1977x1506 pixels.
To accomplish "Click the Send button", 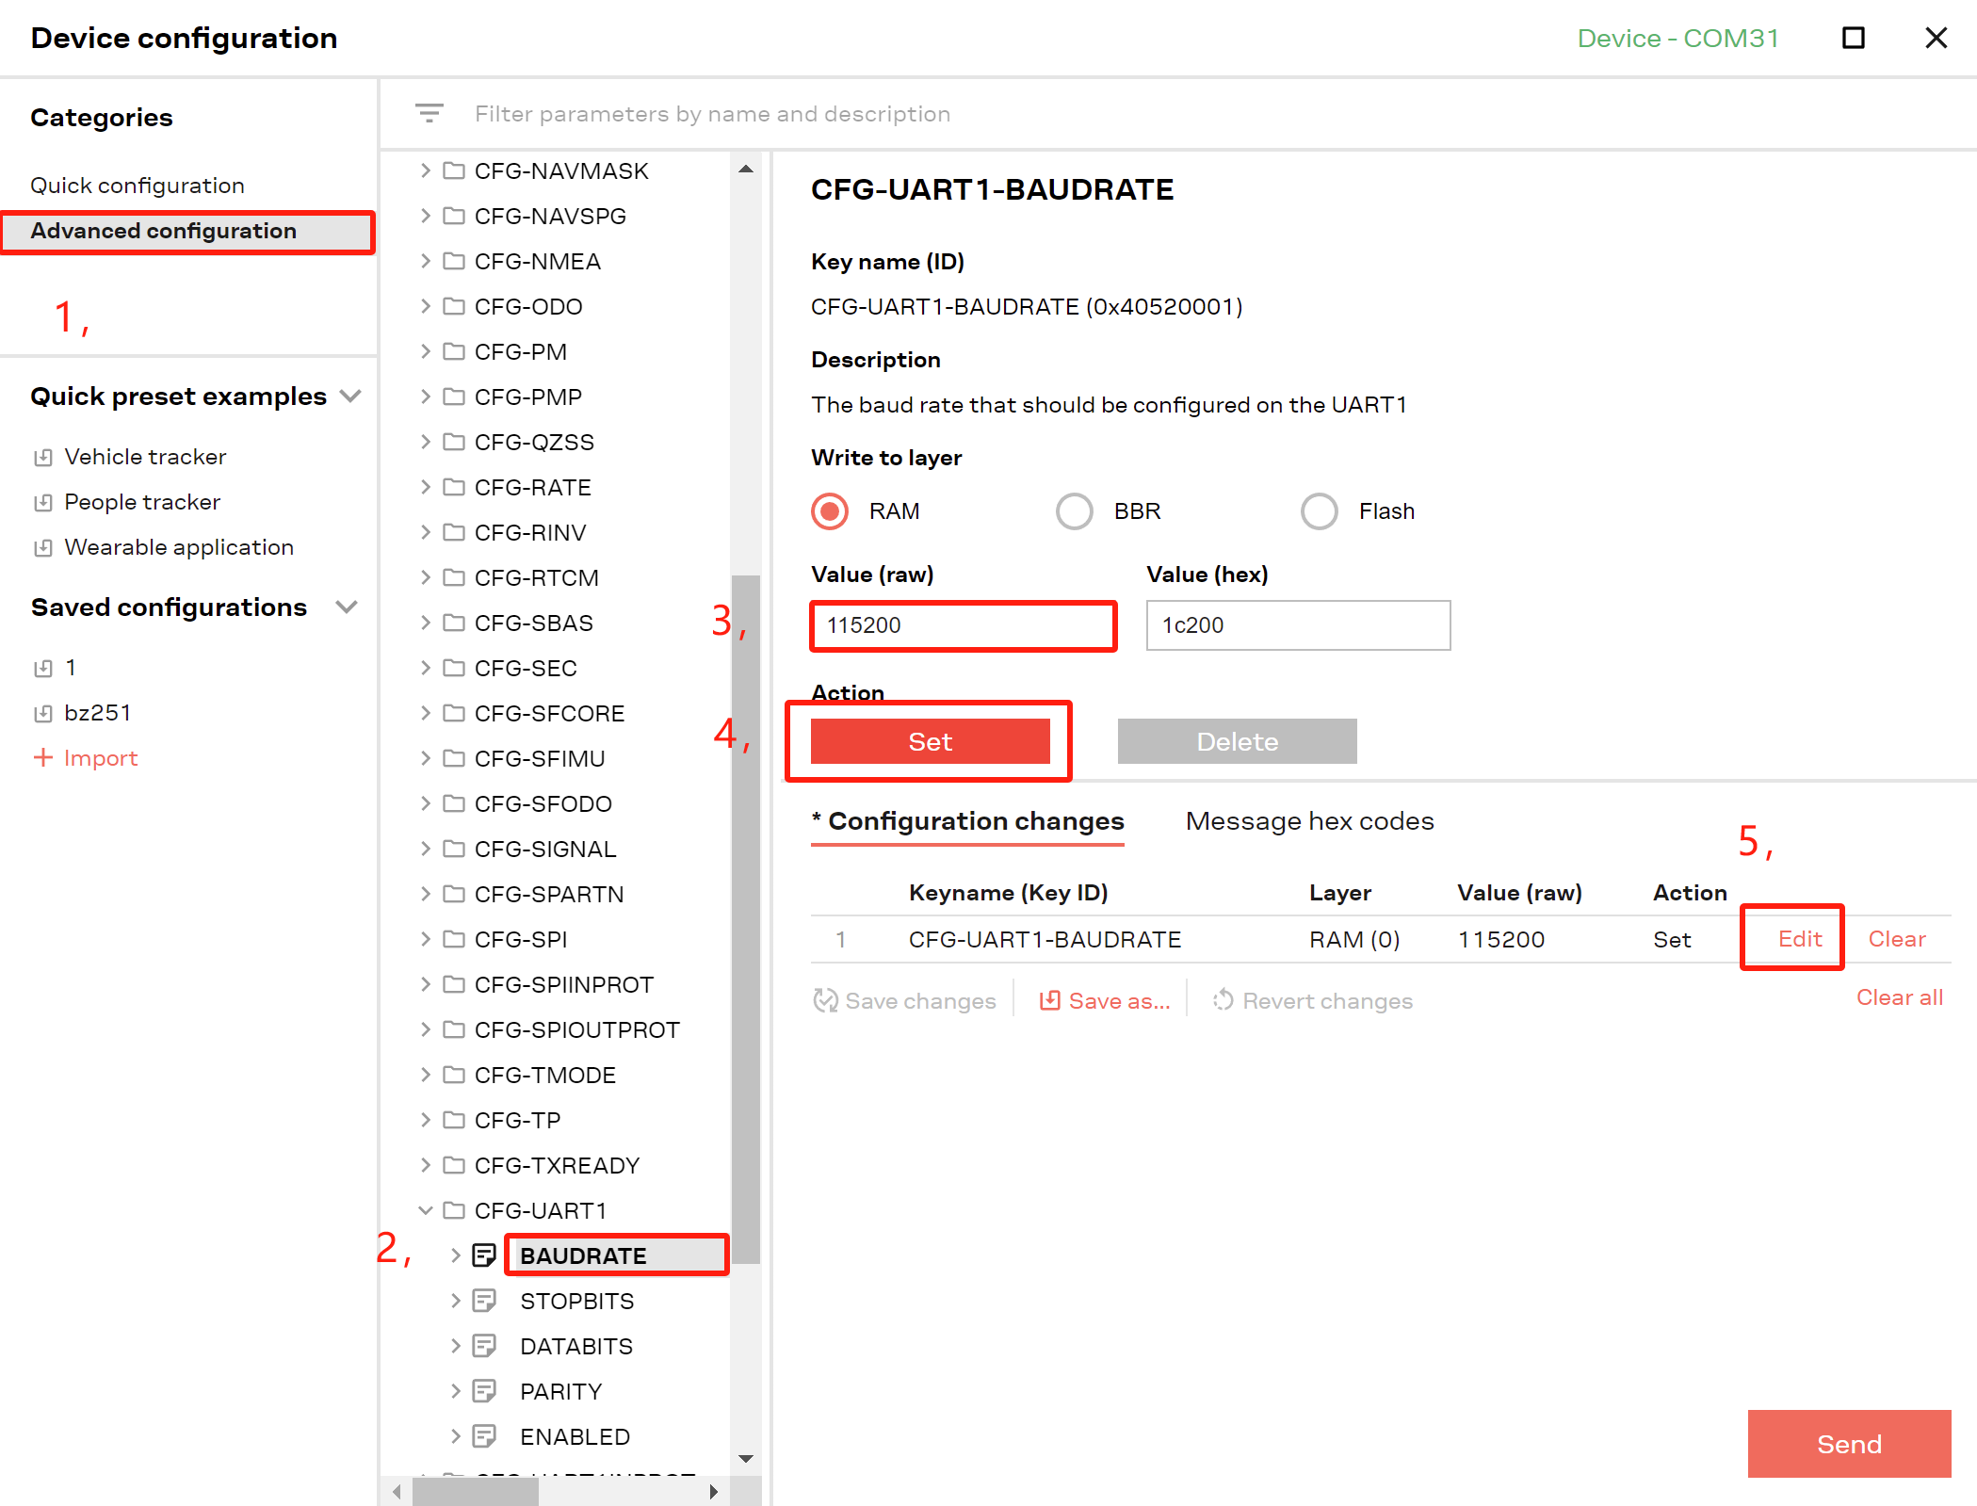I will tap(1849, 1444).
